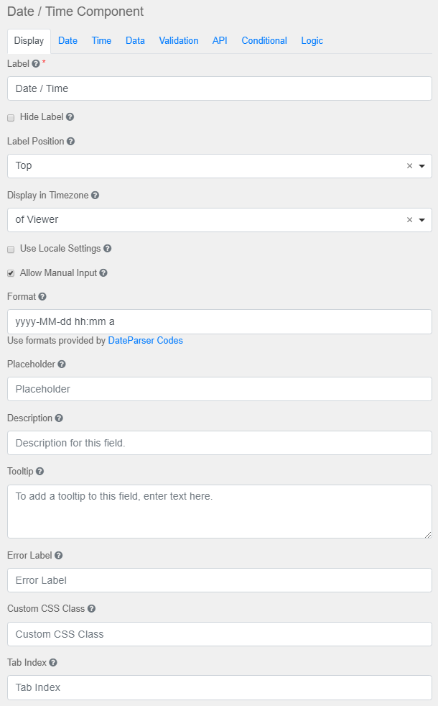Click the help icon next to Label Position
Image resolution: width=438 pixels, height=706 pixels.
(71, 142)
